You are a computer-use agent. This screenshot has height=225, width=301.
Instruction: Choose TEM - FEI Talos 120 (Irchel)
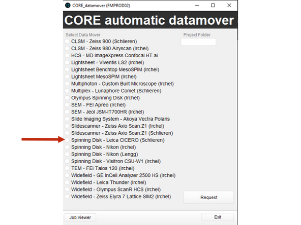[67, 168]
